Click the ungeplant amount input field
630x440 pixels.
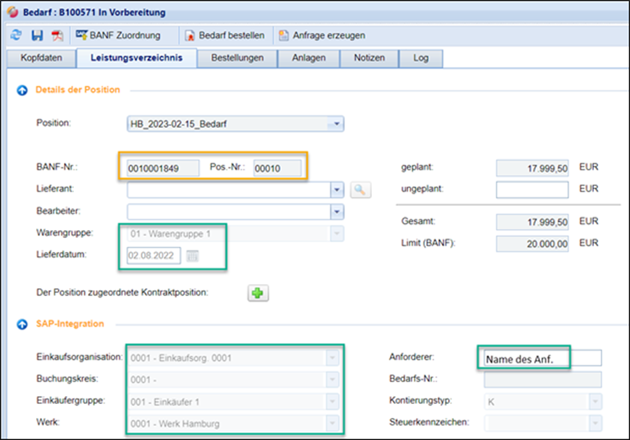point(532,190)
